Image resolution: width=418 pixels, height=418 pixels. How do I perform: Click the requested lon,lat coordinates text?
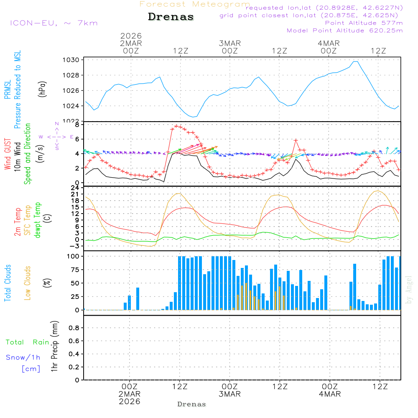pyautogui.click(x=324, y=8)
